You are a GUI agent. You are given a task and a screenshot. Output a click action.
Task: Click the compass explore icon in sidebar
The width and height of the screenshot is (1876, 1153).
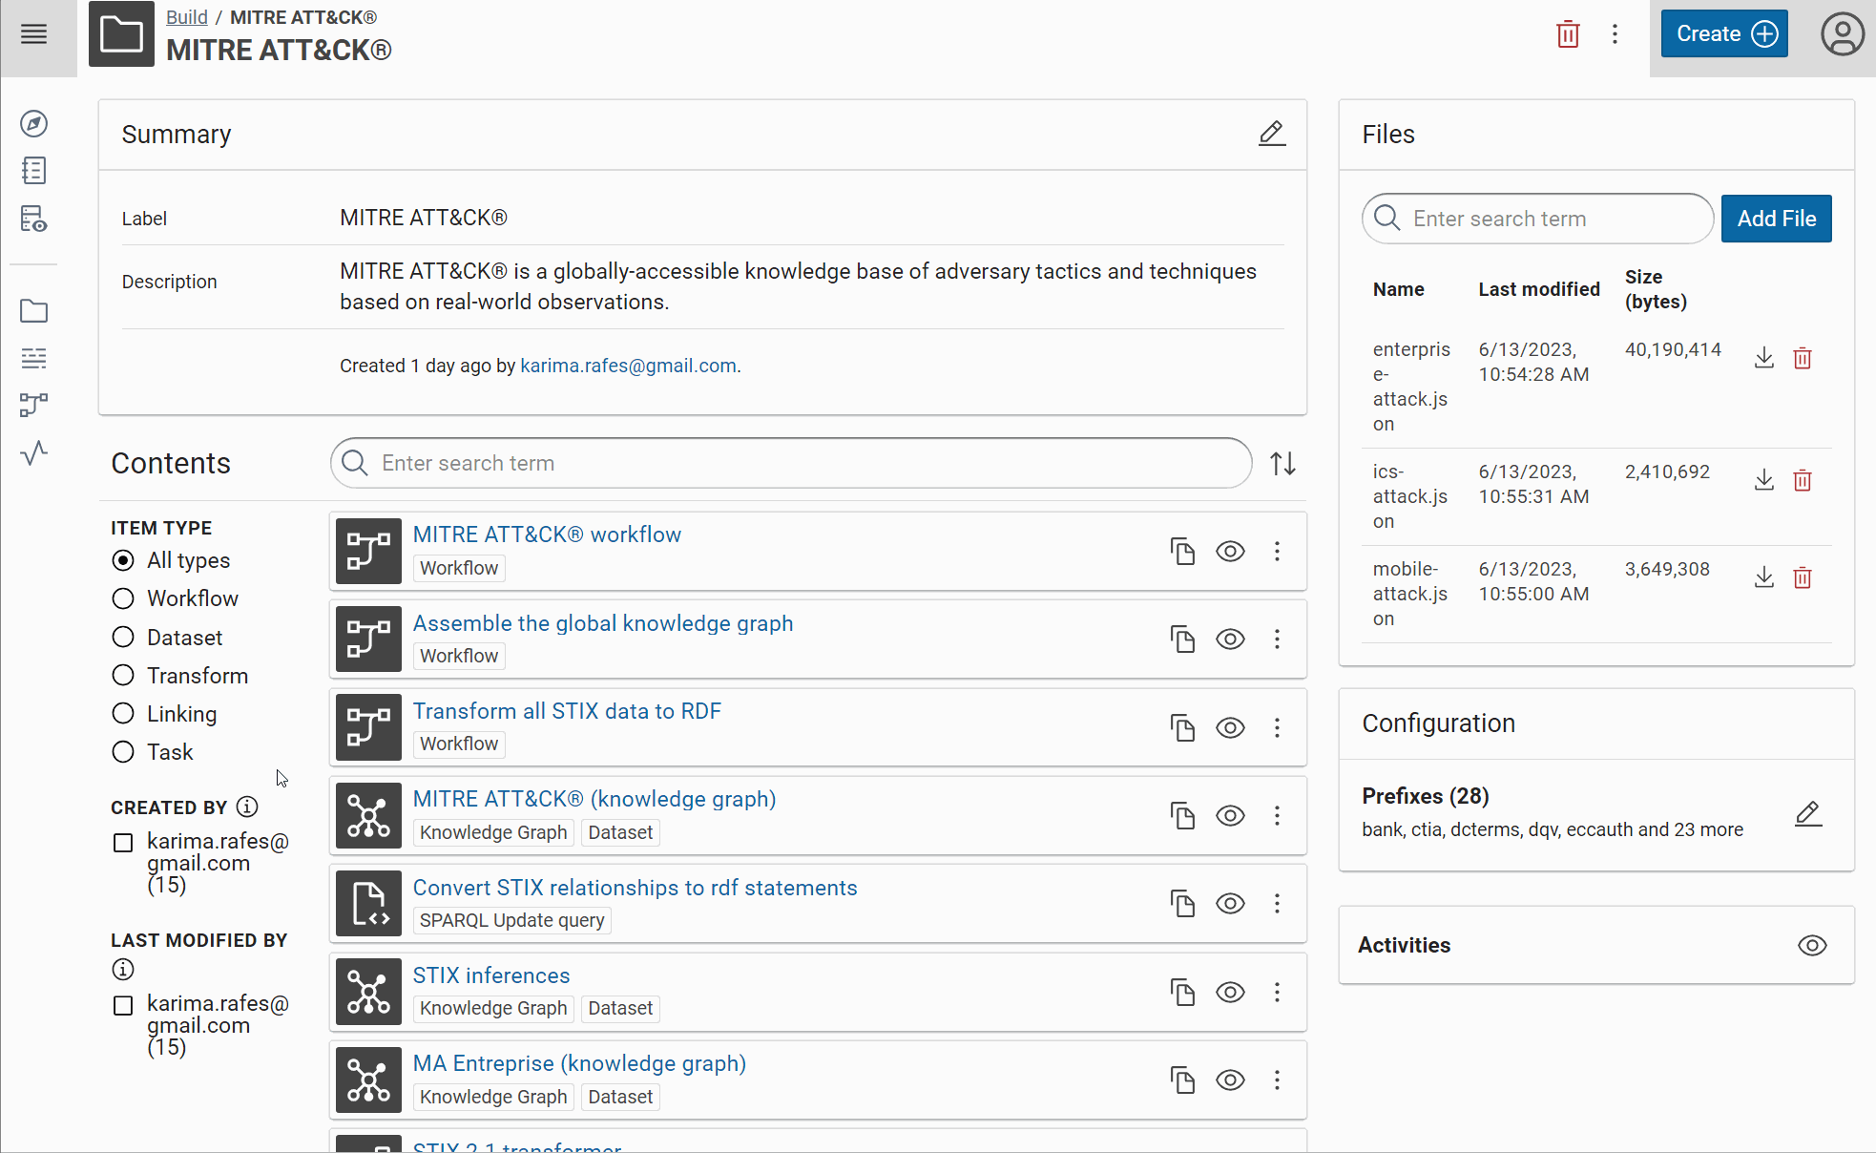coord(34,124)
